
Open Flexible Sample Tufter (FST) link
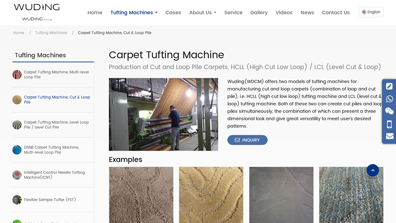(50, 200)
